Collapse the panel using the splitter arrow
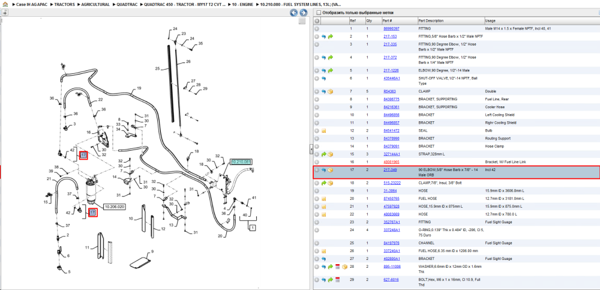600x290 pixels. tap(311, 149)
